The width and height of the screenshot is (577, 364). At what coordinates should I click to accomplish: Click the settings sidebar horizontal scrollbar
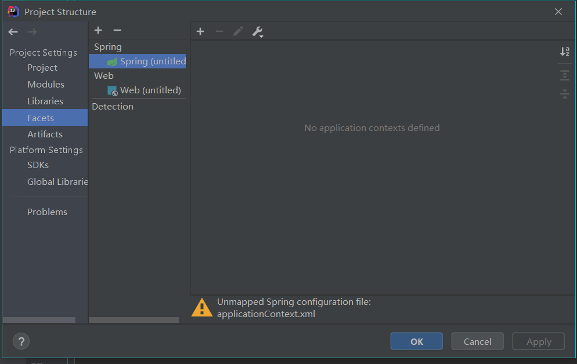[x=39, y=320]
